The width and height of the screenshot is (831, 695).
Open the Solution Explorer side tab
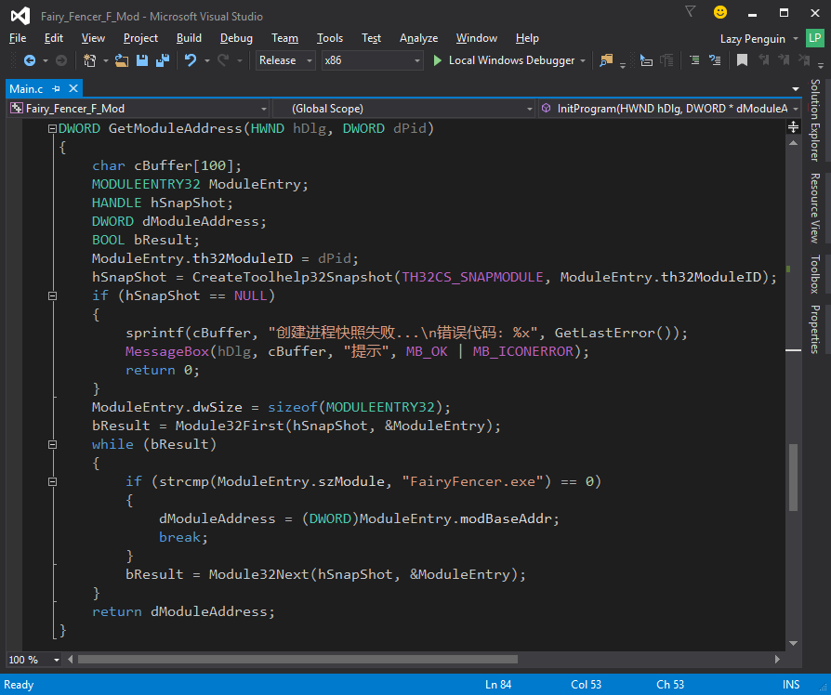[815, 120]
